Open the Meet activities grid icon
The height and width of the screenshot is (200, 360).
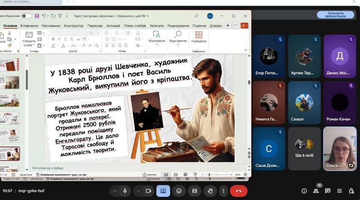point(340,191)
